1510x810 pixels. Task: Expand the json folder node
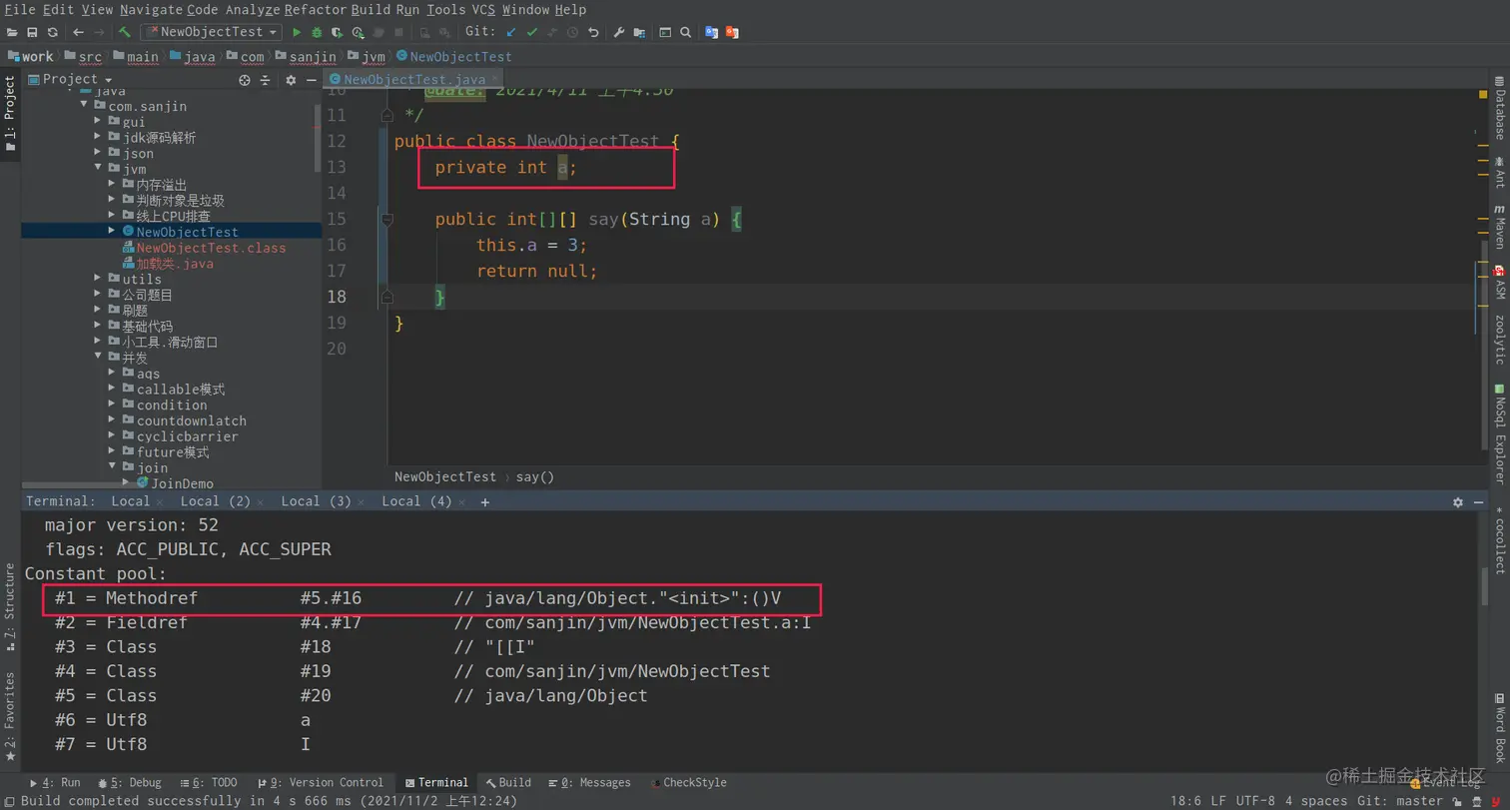pyautogui.click(x=99, y=153)
